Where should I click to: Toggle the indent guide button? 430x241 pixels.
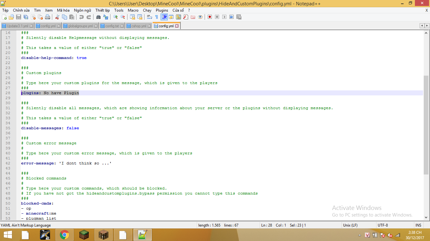click(x=164, y=17)
